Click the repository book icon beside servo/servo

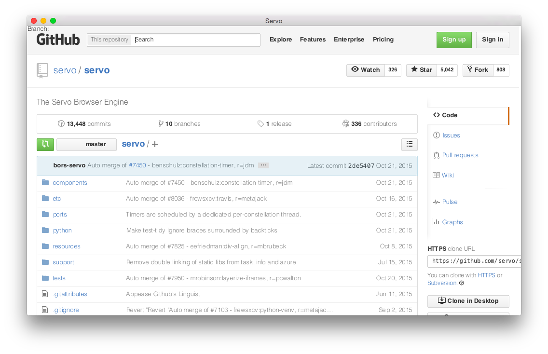coord(42,70)
